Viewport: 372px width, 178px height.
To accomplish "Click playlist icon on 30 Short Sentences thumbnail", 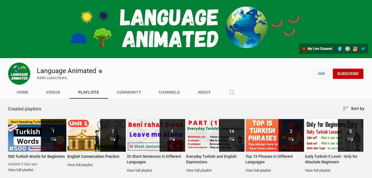I will click(172, 139).
